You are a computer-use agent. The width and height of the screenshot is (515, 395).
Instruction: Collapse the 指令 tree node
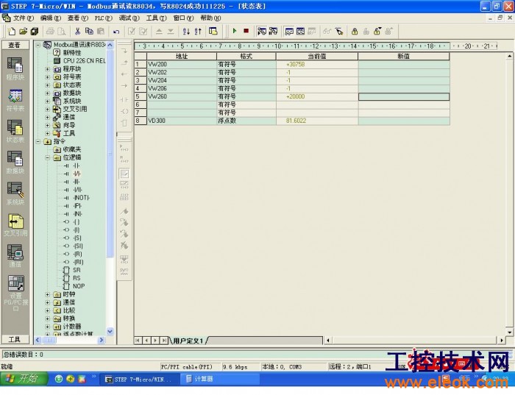click(x=38, y=141)
